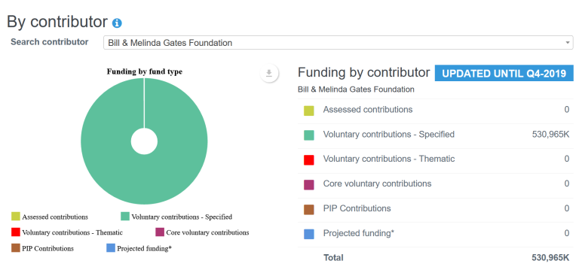Toggle Core voluntary contributions legend entry
The image size is (579, 279).
pos(202,232)
